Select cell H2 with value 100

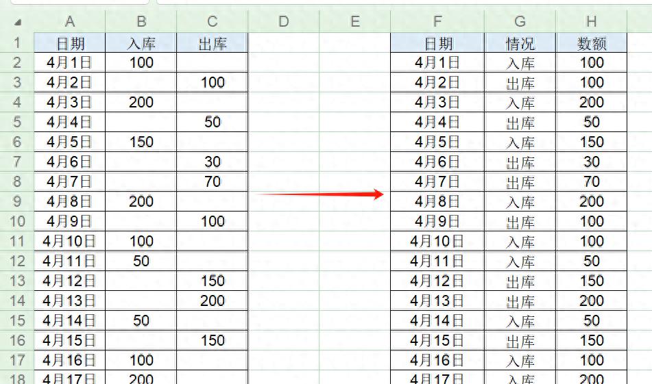(x=591, y=62)
